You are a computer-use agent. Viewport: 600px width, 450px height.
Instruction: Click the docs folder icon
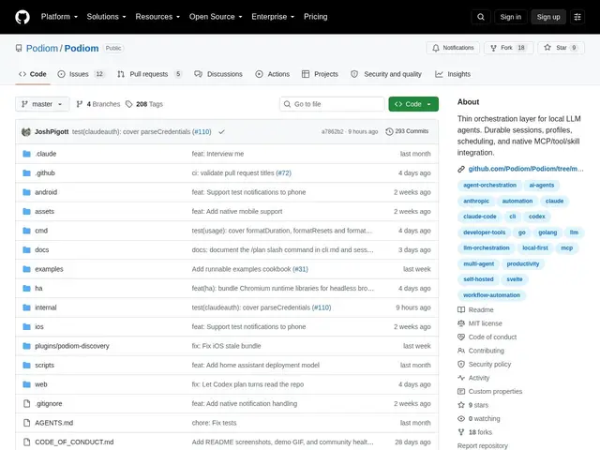(26, 250)
